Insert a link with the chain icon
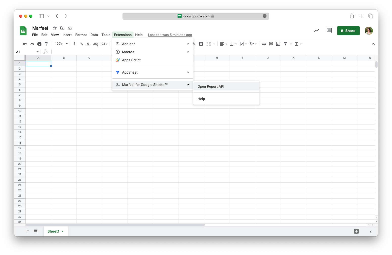 (x=264, y=44)
